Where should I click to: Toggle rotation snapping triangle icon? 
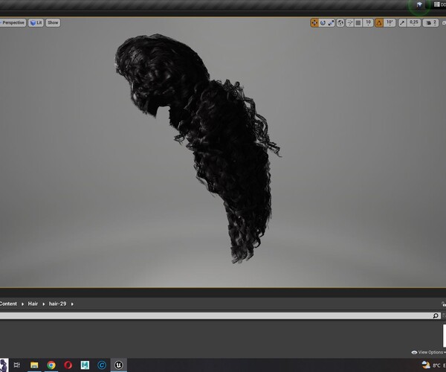click(379, 23)
